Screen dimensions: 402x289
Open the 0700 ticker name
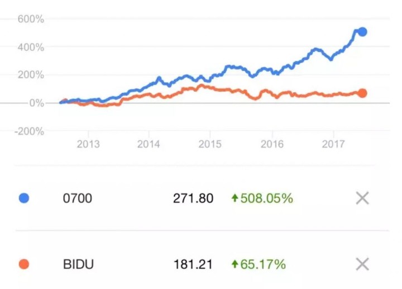pyautogui.click(x=78, y=198)
